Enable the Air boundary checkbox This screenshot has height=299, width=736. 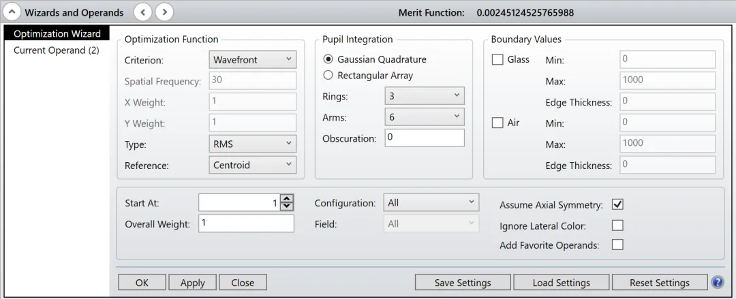pos(498,123)
